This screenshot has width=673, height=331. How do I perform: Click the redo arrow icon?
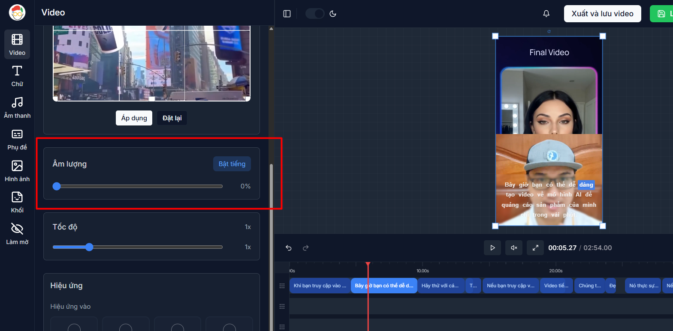306,248
